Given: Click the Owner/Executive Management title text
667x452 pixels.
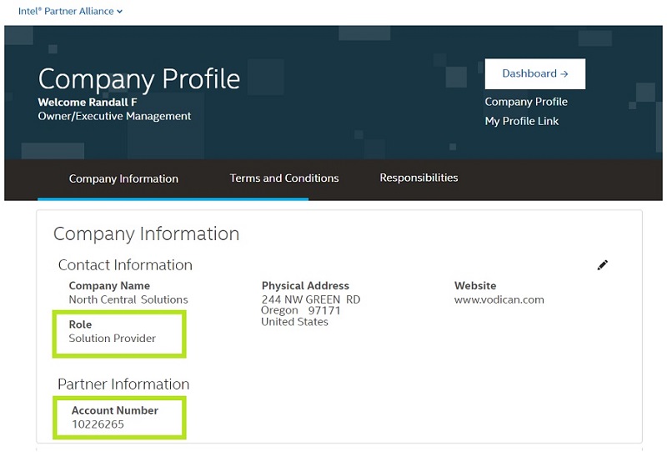Looking at the screenshot, I should tap(114, 116).
